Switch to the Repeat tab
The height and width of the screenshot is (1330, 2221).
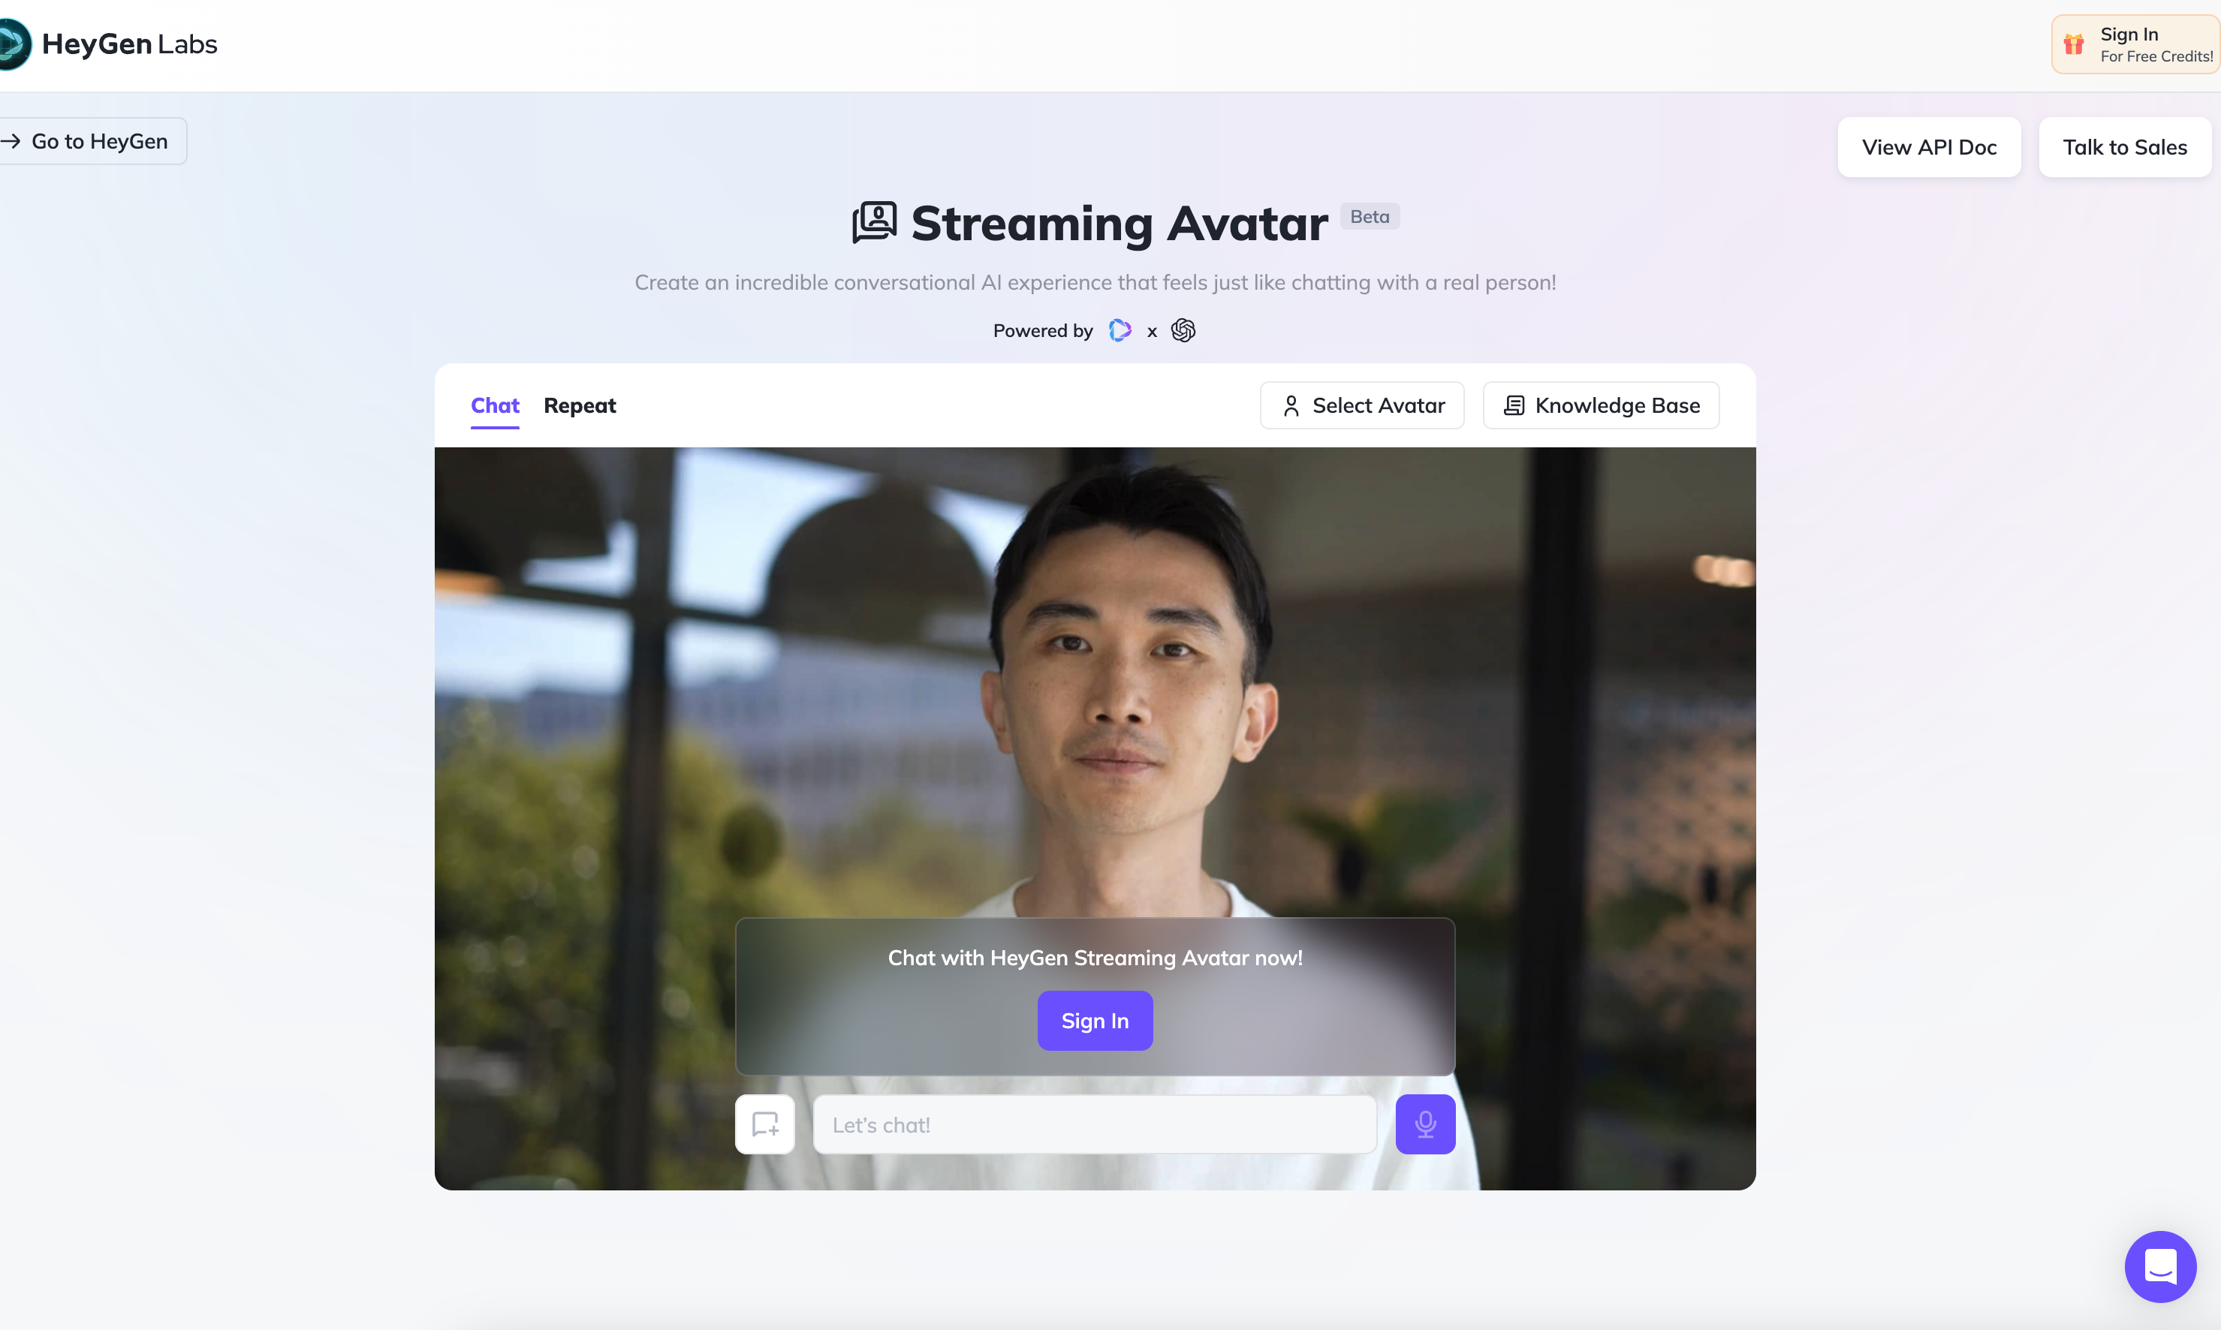580,405
